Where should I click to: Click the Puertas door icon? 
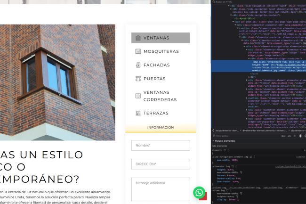[138, 79]
